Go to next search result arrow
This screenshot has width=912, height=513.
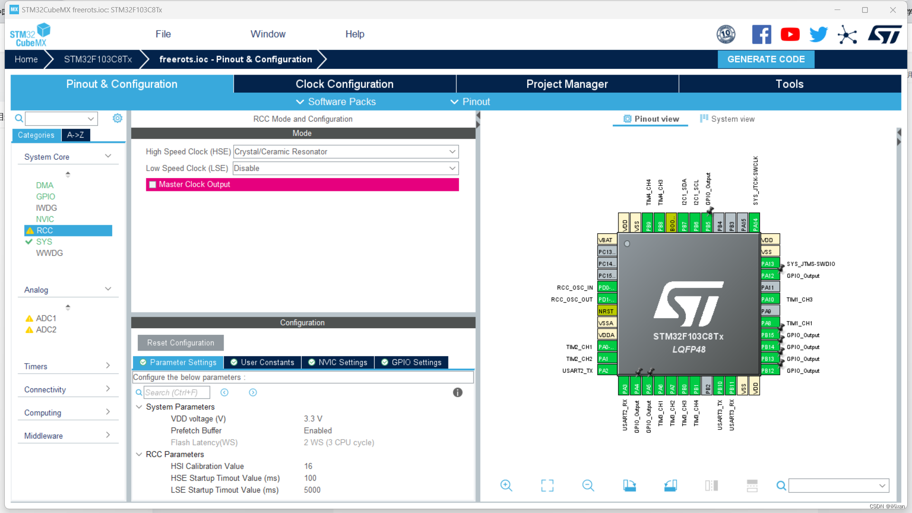(253, 392)
